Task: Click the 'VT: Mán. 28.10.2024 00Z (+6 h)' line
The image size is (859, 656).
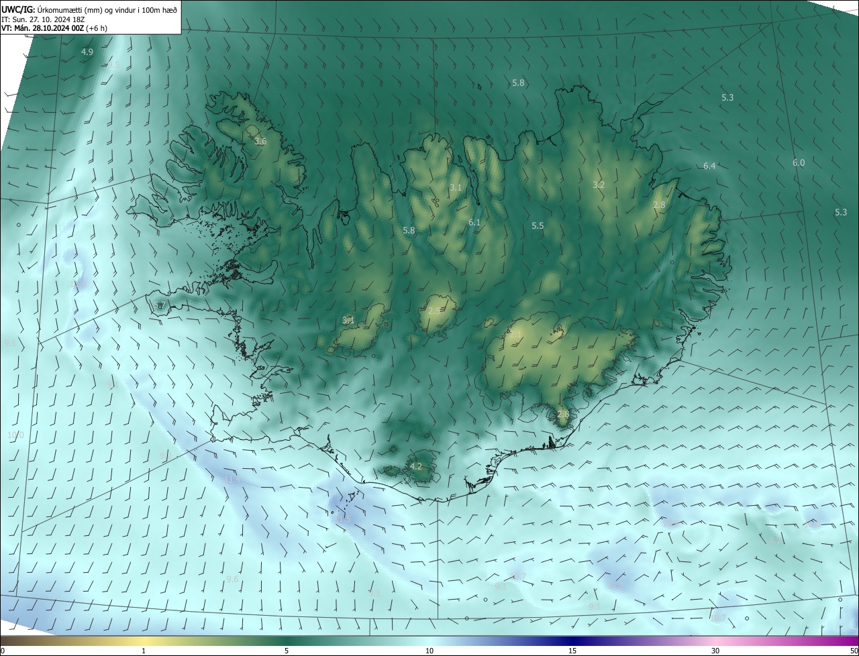Action: (x=54, y=28)
